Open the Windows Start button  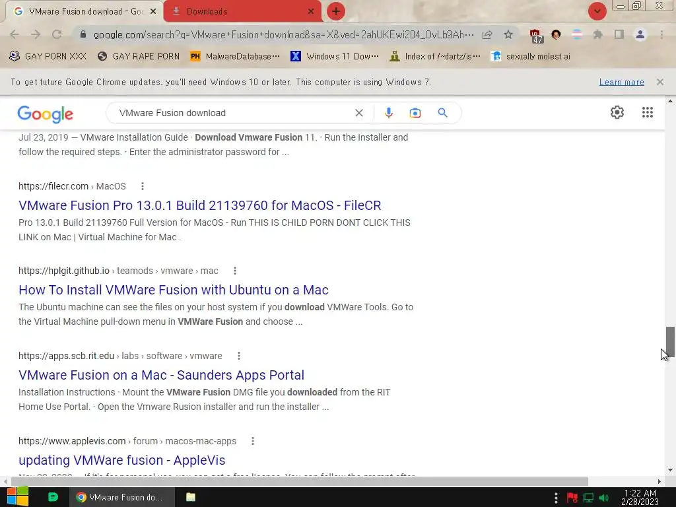[x=18, y=497]
